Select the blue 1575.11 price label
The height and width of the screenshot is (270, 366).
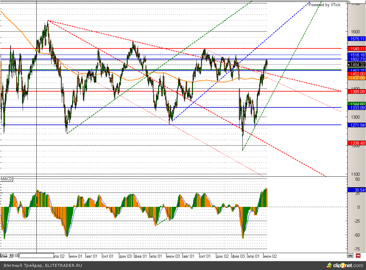[357, 39]
